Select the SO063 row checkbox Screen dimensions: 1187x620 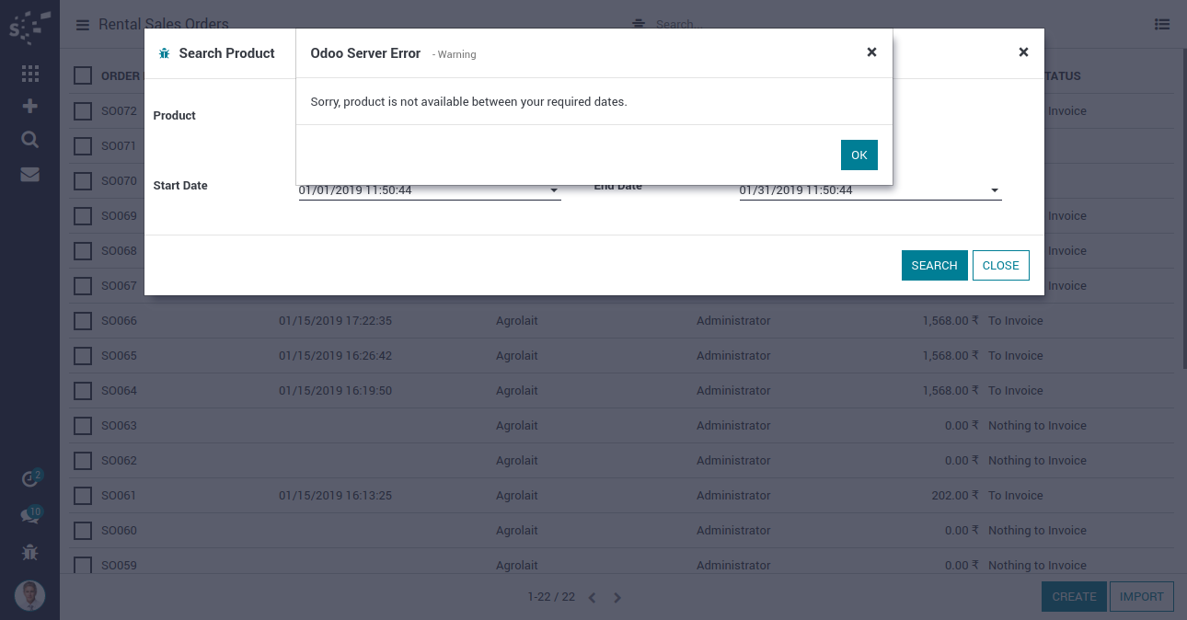[83, 426]
